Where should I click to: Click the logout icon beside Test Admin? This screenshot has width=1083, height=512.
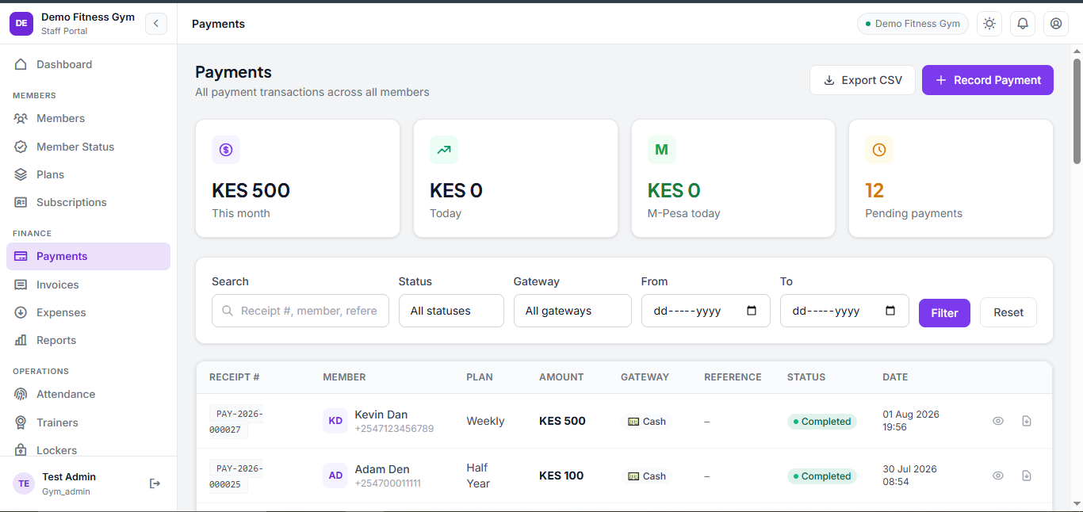(x=155, y=483)
